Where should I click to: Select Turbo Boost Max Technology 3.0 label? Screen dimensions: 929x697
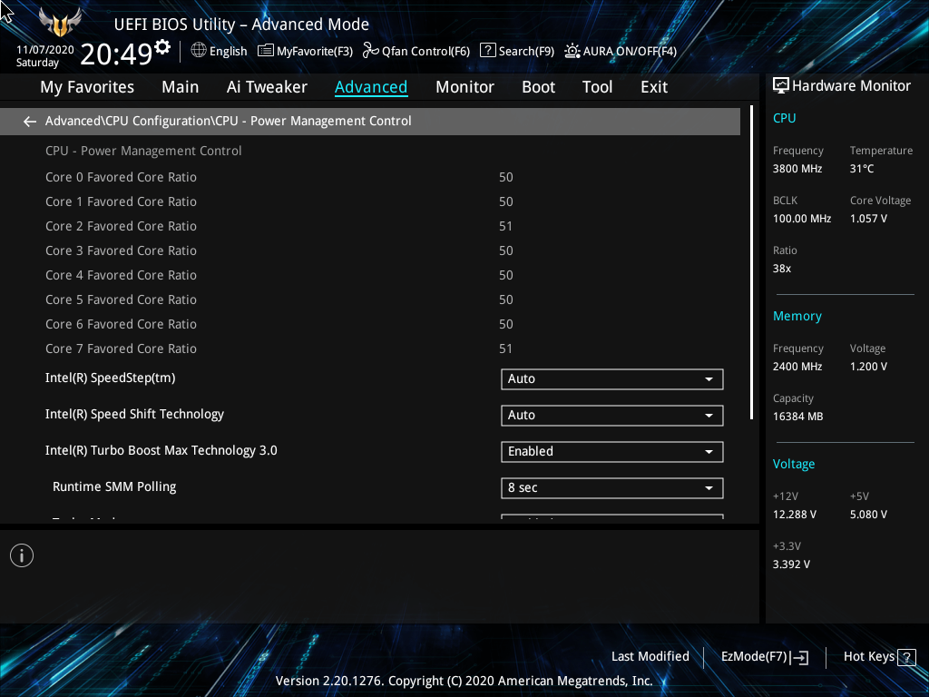pos(161,450)
